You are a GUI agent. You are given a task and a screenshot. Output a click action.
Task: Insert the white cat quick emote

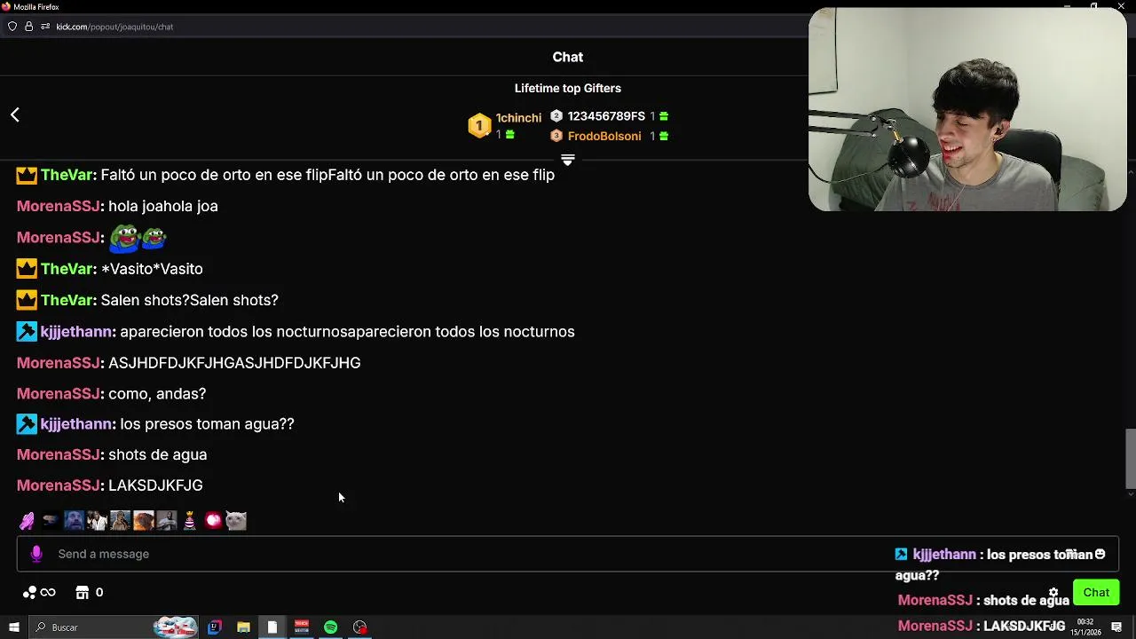coord(235,521)
